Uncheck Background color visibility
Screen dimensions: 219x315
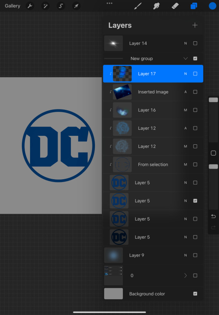pyautogui.click(x=195, y=294)
